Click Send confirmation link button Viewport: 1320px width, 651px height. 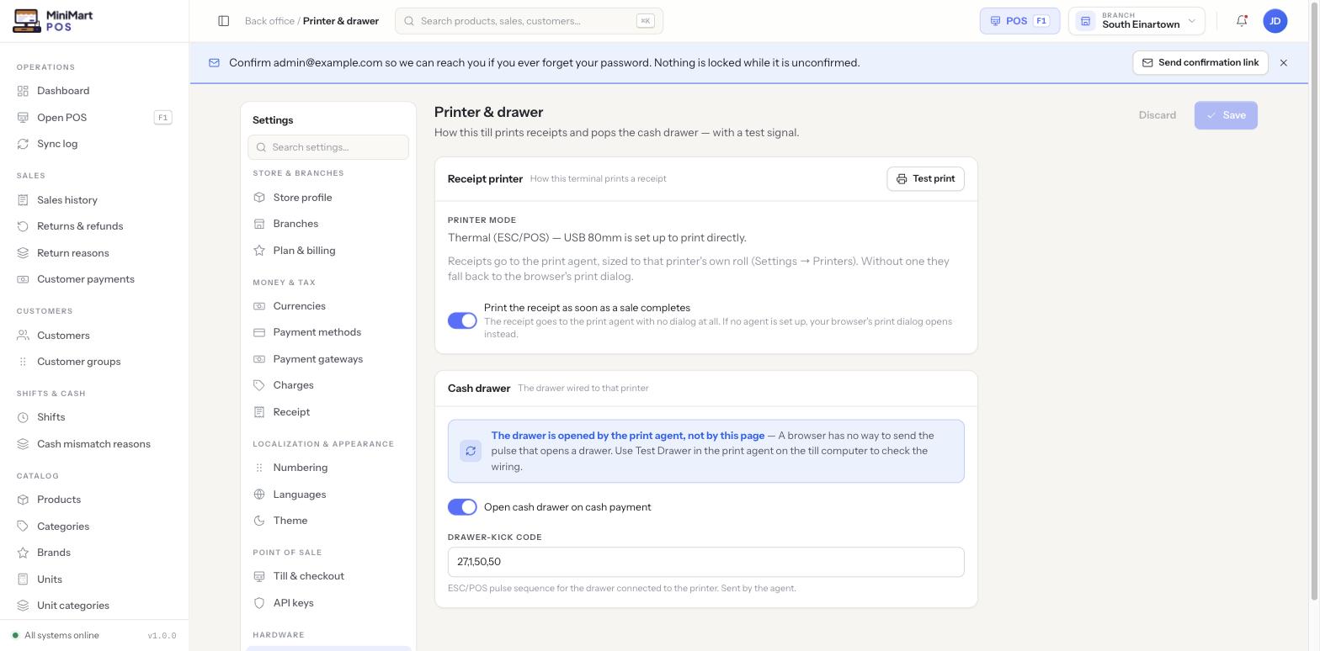coord(1200,63)
